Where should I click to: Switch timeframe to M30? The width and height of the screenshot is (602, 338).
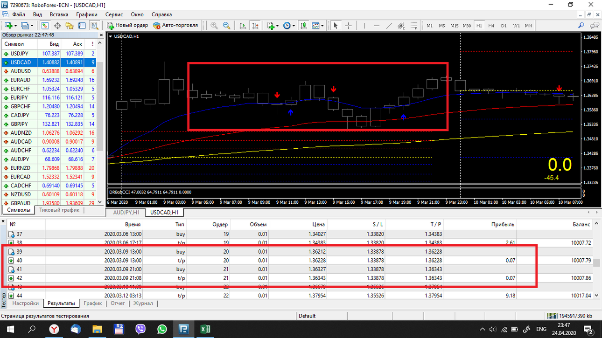467,26
